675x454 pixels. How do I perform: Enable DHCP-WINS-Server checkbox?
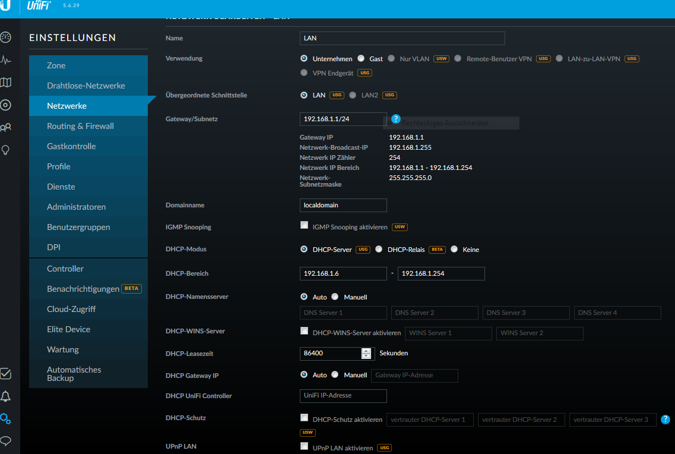click(305, 331)
